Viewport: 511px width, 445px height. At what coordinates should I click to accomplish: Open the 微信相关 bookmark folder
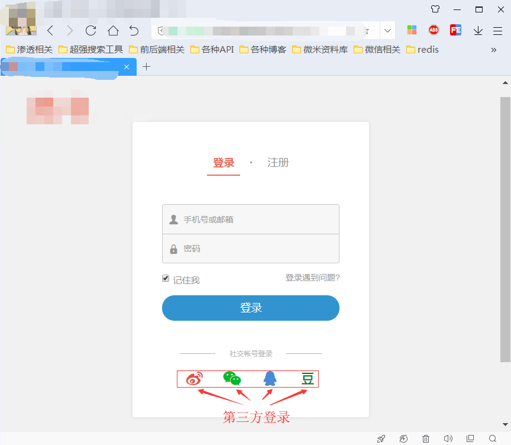(x=377, y=50)
